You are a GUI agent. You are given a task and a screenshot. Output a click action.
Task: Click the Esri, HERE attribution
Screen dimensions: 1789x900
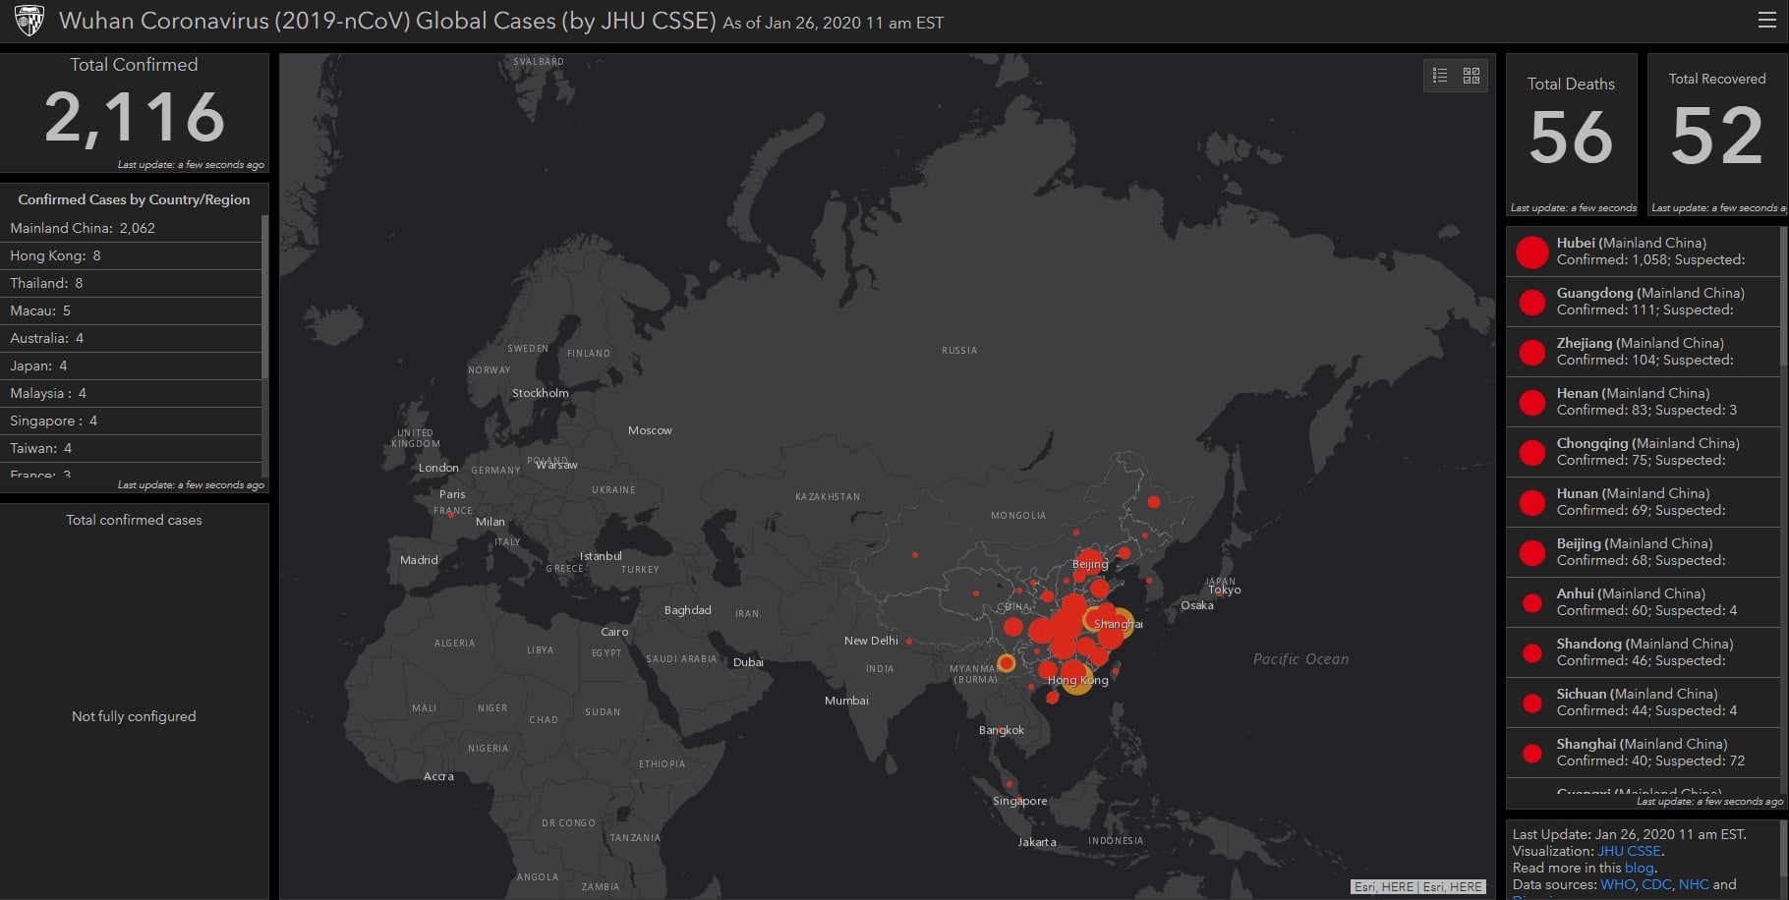pos(1417,886)
